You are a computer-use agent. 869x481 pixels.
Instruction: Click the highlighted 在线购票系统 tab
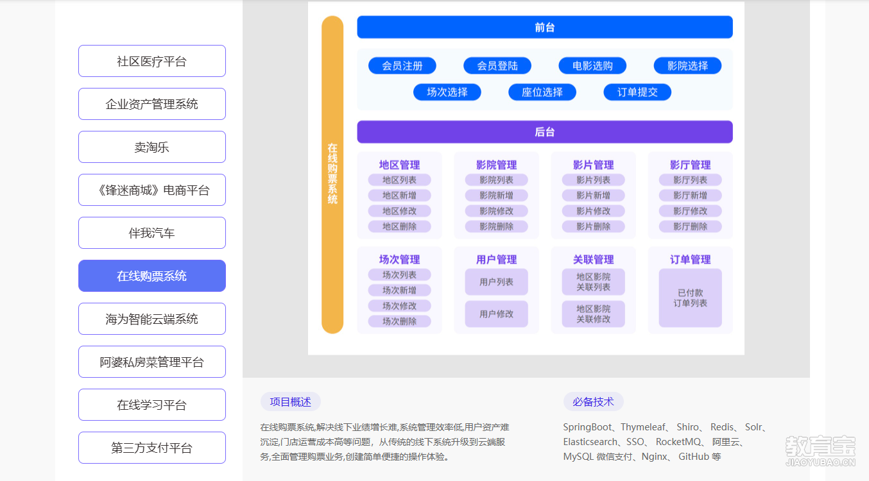(x=151, y=276)
